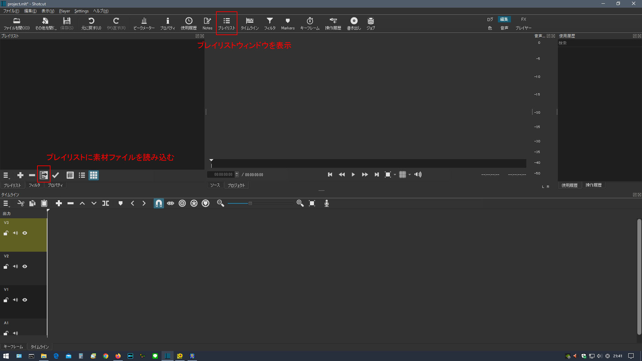Click zoom timeline to fit icon
This screenshot has height=361, width=642.
pos(312,203)
